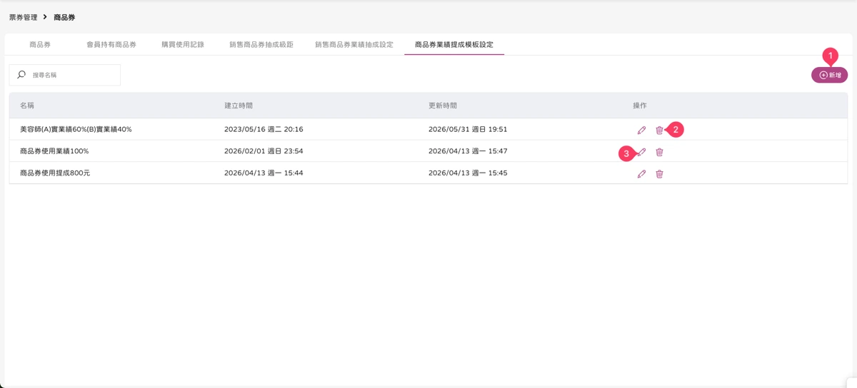Click the 商品券 breadcrumb item
This screenshot has height=388, width=857.
(64, 17)
